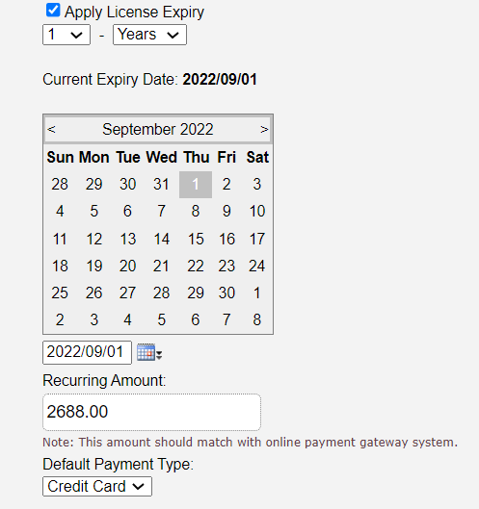The image size is (479, 509).
Task: Select highlighted September 1 date
Action: pos(196,185)
